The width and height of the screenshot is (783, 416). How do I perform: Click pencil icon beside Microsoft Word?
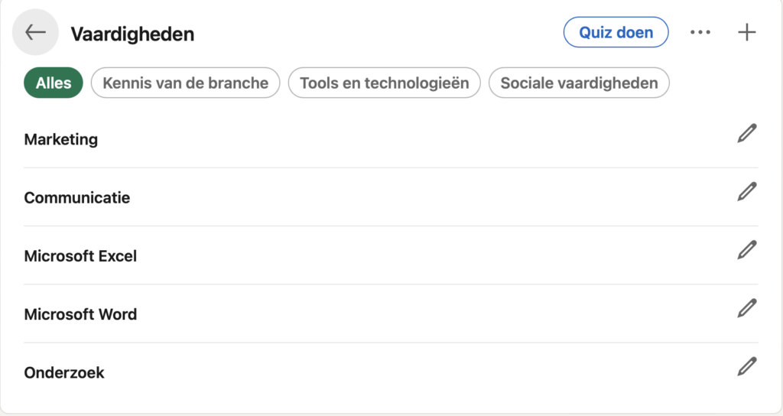pos(746,309)
